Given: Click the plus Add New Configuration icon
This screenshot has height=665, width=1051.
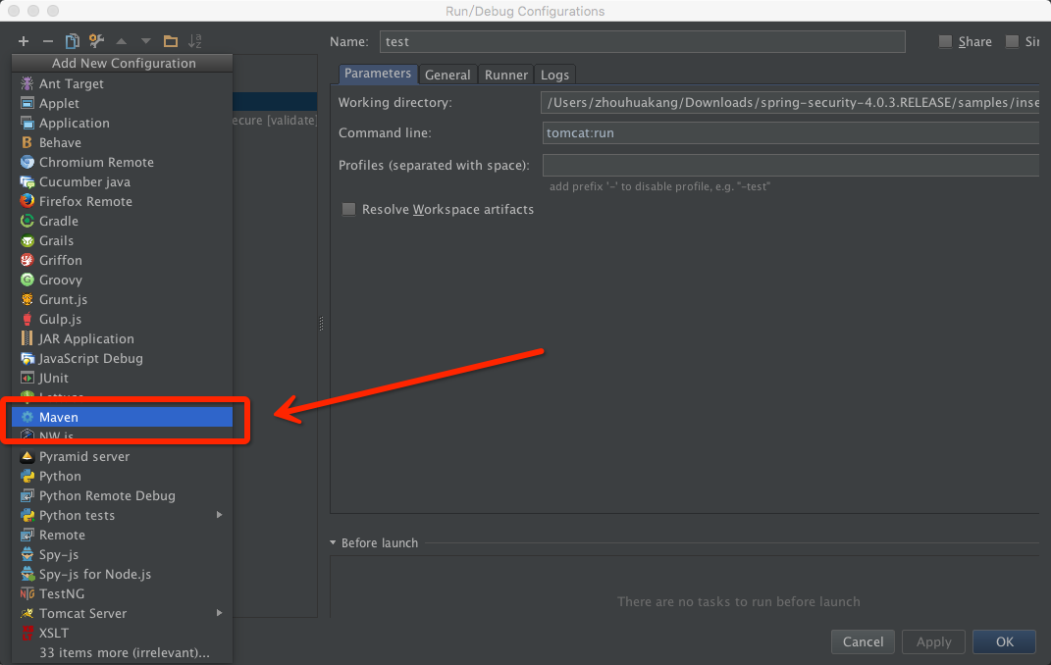Looking at the screenshot, I should tap(24, 41).
